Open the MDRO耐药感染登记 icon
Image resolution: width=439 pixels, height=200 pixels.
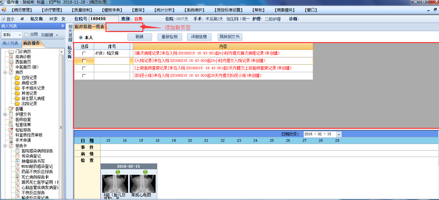click(17, 166)
